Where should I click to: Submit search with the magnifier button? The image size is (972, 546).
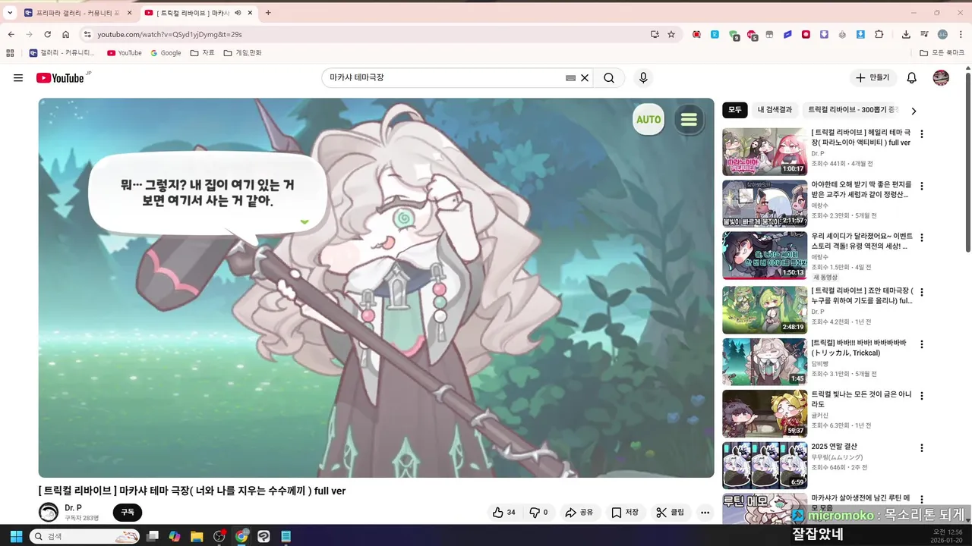[x=609, y=78]
